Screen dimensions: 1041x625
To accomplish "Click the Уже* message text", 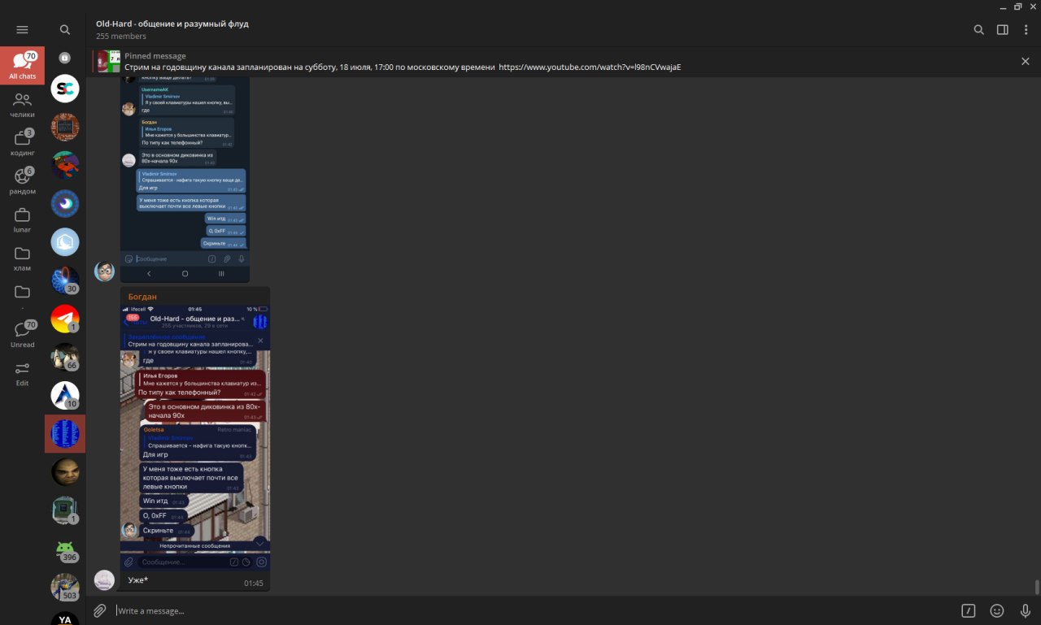I will [138, 580].
